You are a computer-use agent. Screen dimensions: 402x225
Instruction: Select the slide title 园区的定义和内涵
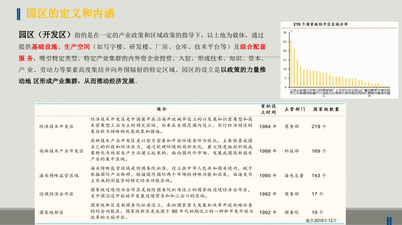coord(70,14)
